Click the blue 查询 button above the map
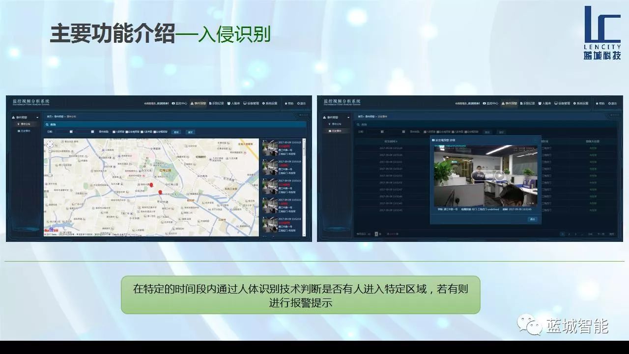Screen dimensions: 629x354 pos(176,132)
